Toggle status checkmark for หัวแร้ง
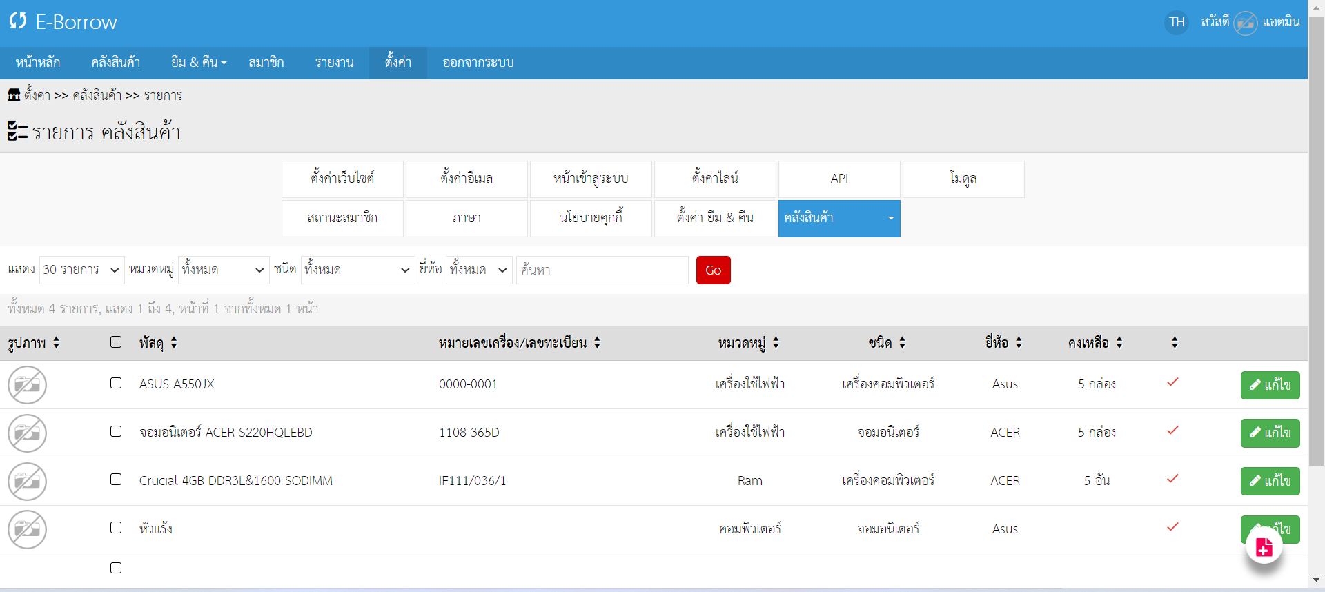Screen dimensions: 1325x592 [1172, 527]
